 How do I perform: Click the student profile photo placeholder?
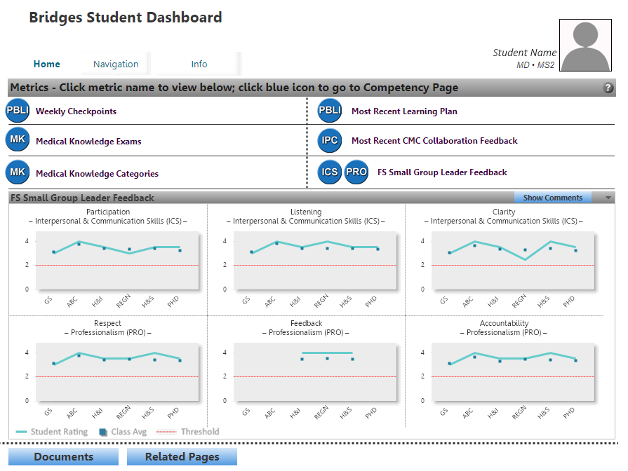[585, 46]
